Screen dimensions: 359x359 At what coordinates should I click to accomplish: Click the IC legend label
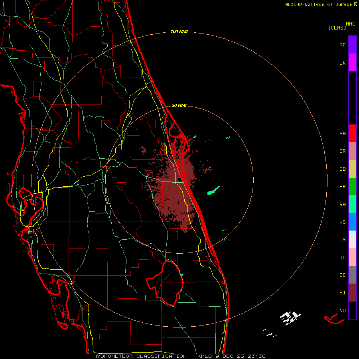coord(342,257)
